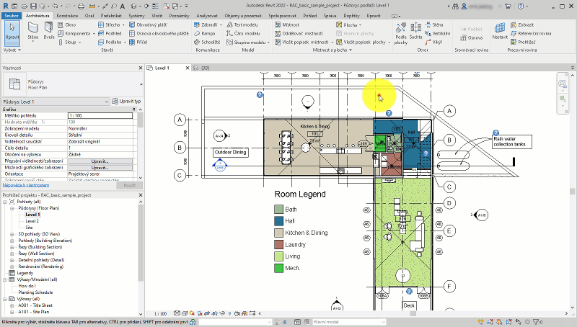The width and height of the screenshot is (577, 327).
Task: Click the Print icon in quick access toolbar
Action: 82,6
